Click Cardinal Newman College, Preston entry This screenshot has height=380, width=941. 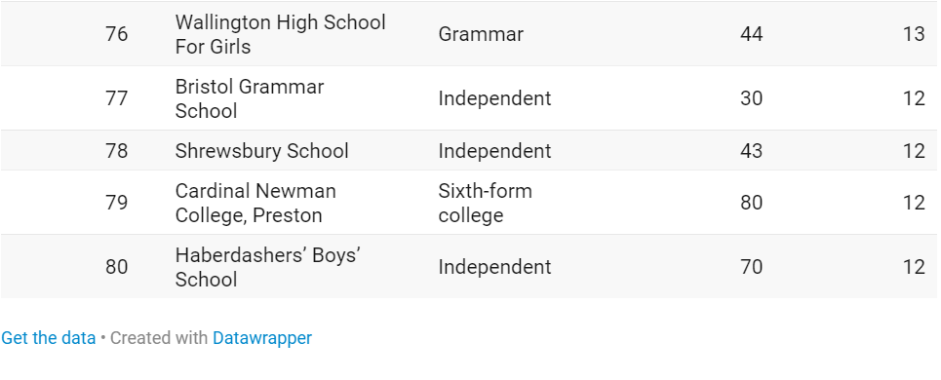(255, 203)
